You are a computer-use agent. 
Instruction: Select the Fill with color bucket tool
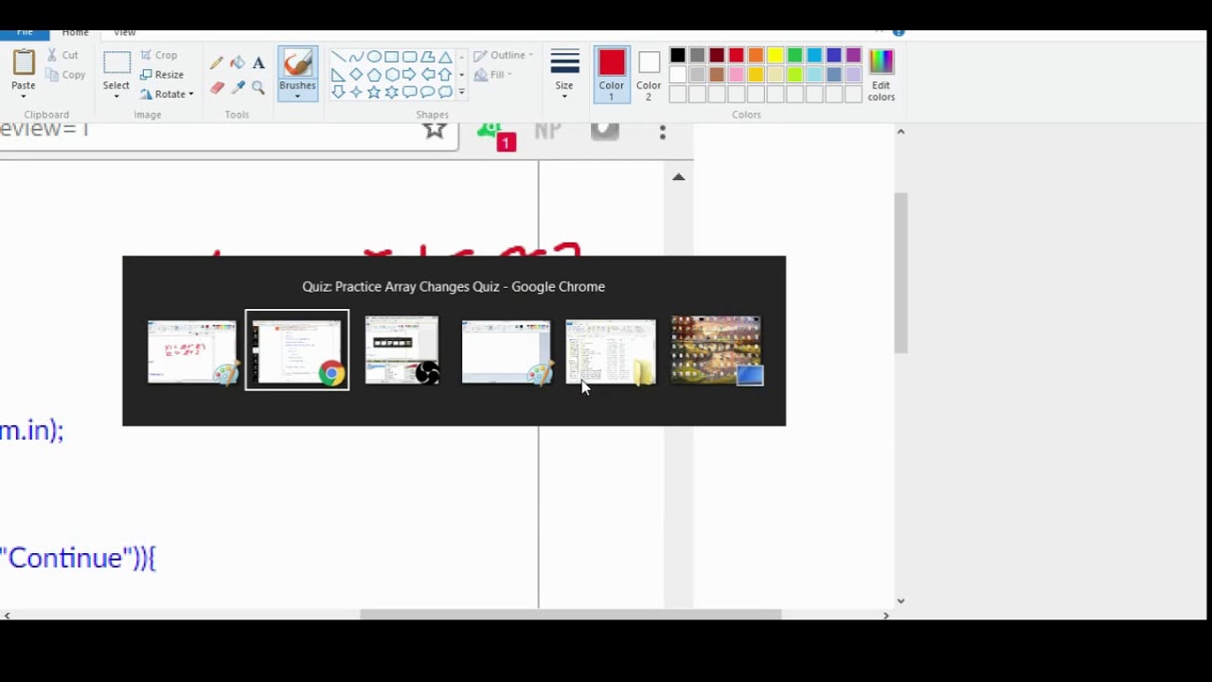238,63
